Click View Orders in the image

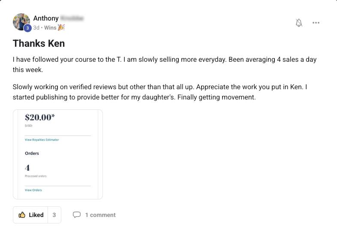33,190
